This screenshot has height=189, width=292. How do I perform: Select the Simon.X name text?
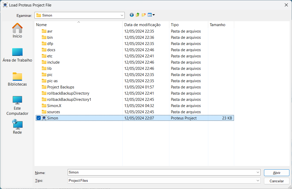pos(54,106)
